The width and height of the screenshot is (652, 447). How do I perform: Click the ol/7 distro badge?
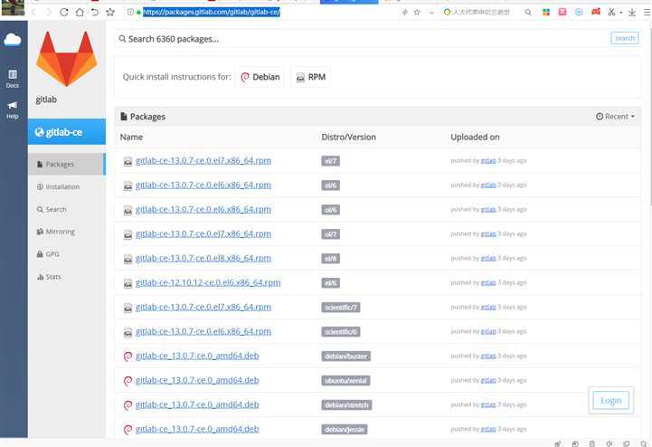click(x=331, y=234)
